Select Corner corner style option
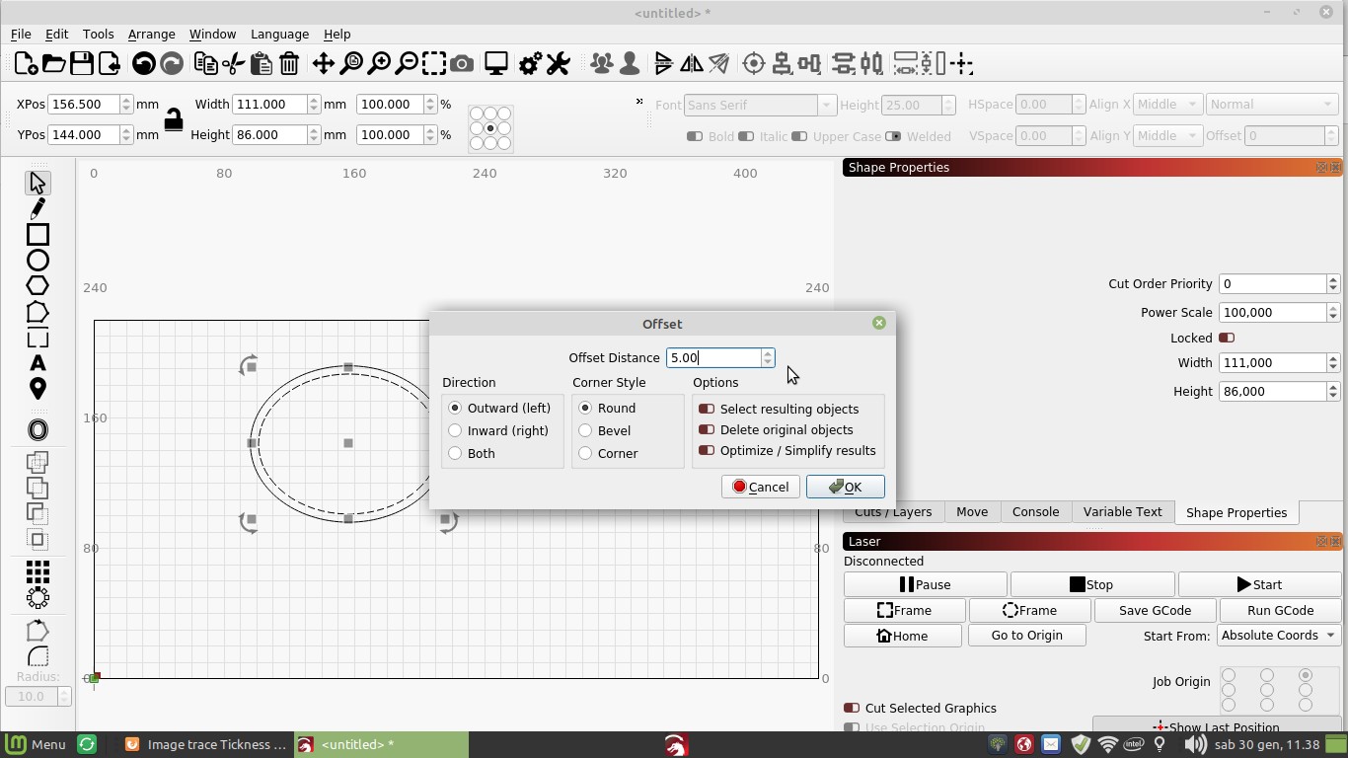Viewport: 1348px width, 758px height. (608, 453)
